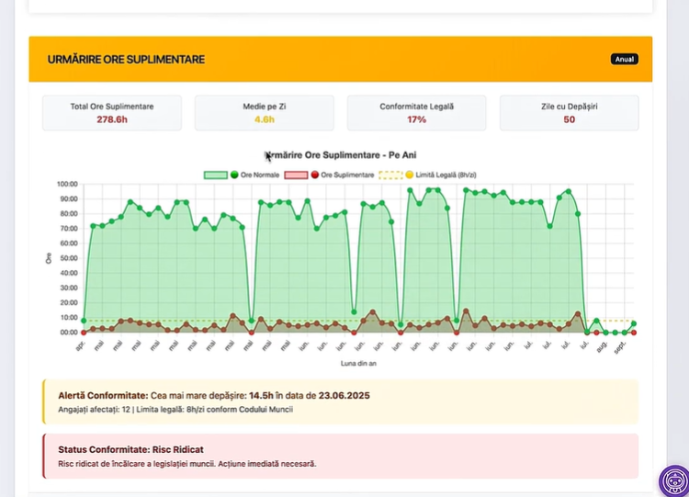Toggle Limită Legală (8h/zi) legend label
Image resolution: width=689 pixels, height=497 pixels.
446,175
